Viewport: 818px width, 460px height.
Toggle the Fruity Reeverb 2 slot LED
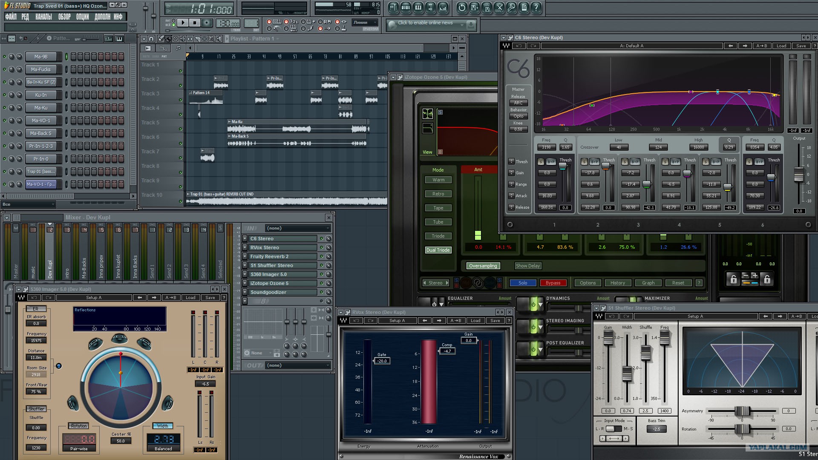point(321,256)
